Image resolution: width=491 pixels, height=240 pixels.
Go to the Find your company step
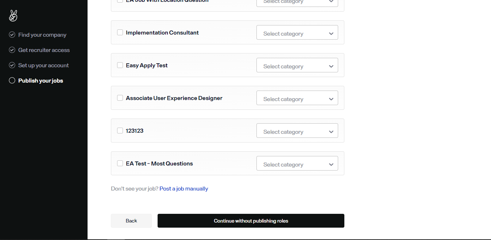tap(42, 35)
